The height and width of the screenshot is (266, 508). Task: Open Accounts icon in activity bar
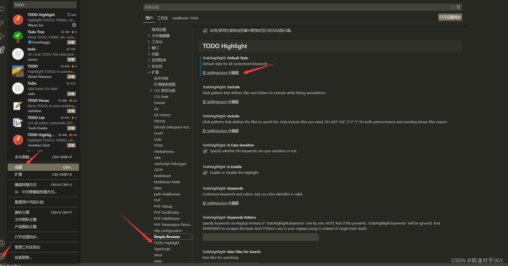[2, 243]
